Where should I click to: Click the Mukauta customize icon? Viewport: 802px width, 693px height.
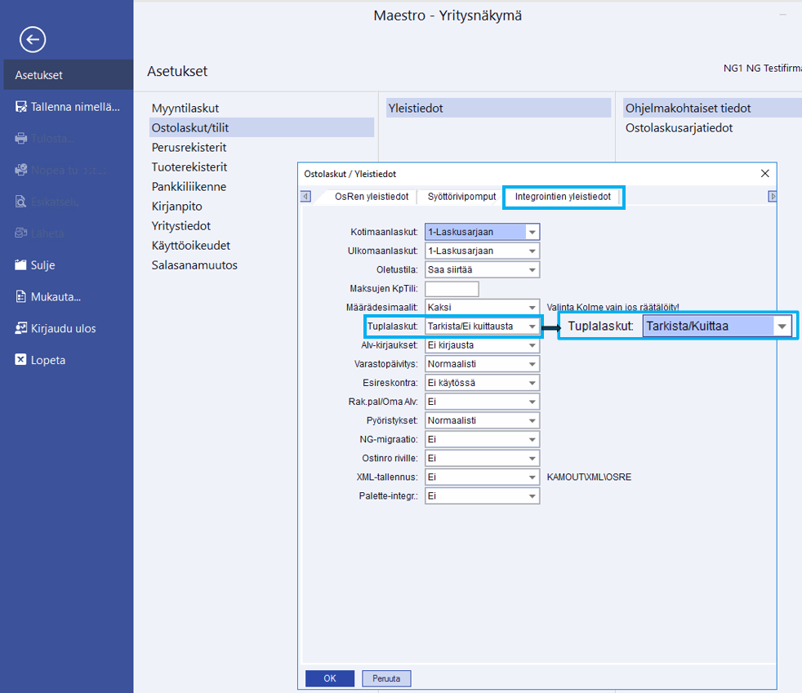point(21,297)
